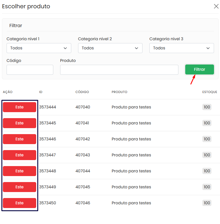The height and width of the screenshot is (224, 220).
Task: Pick product 3573447 using Este button
Action: 19,155
